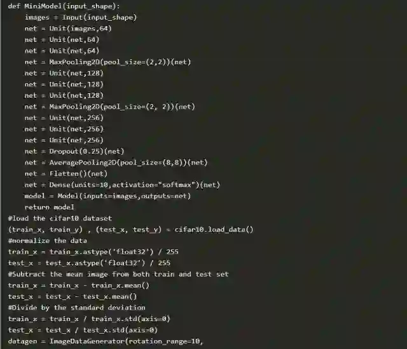Click 'model = Model(inputs=images,outputs=net)' line

107,196
